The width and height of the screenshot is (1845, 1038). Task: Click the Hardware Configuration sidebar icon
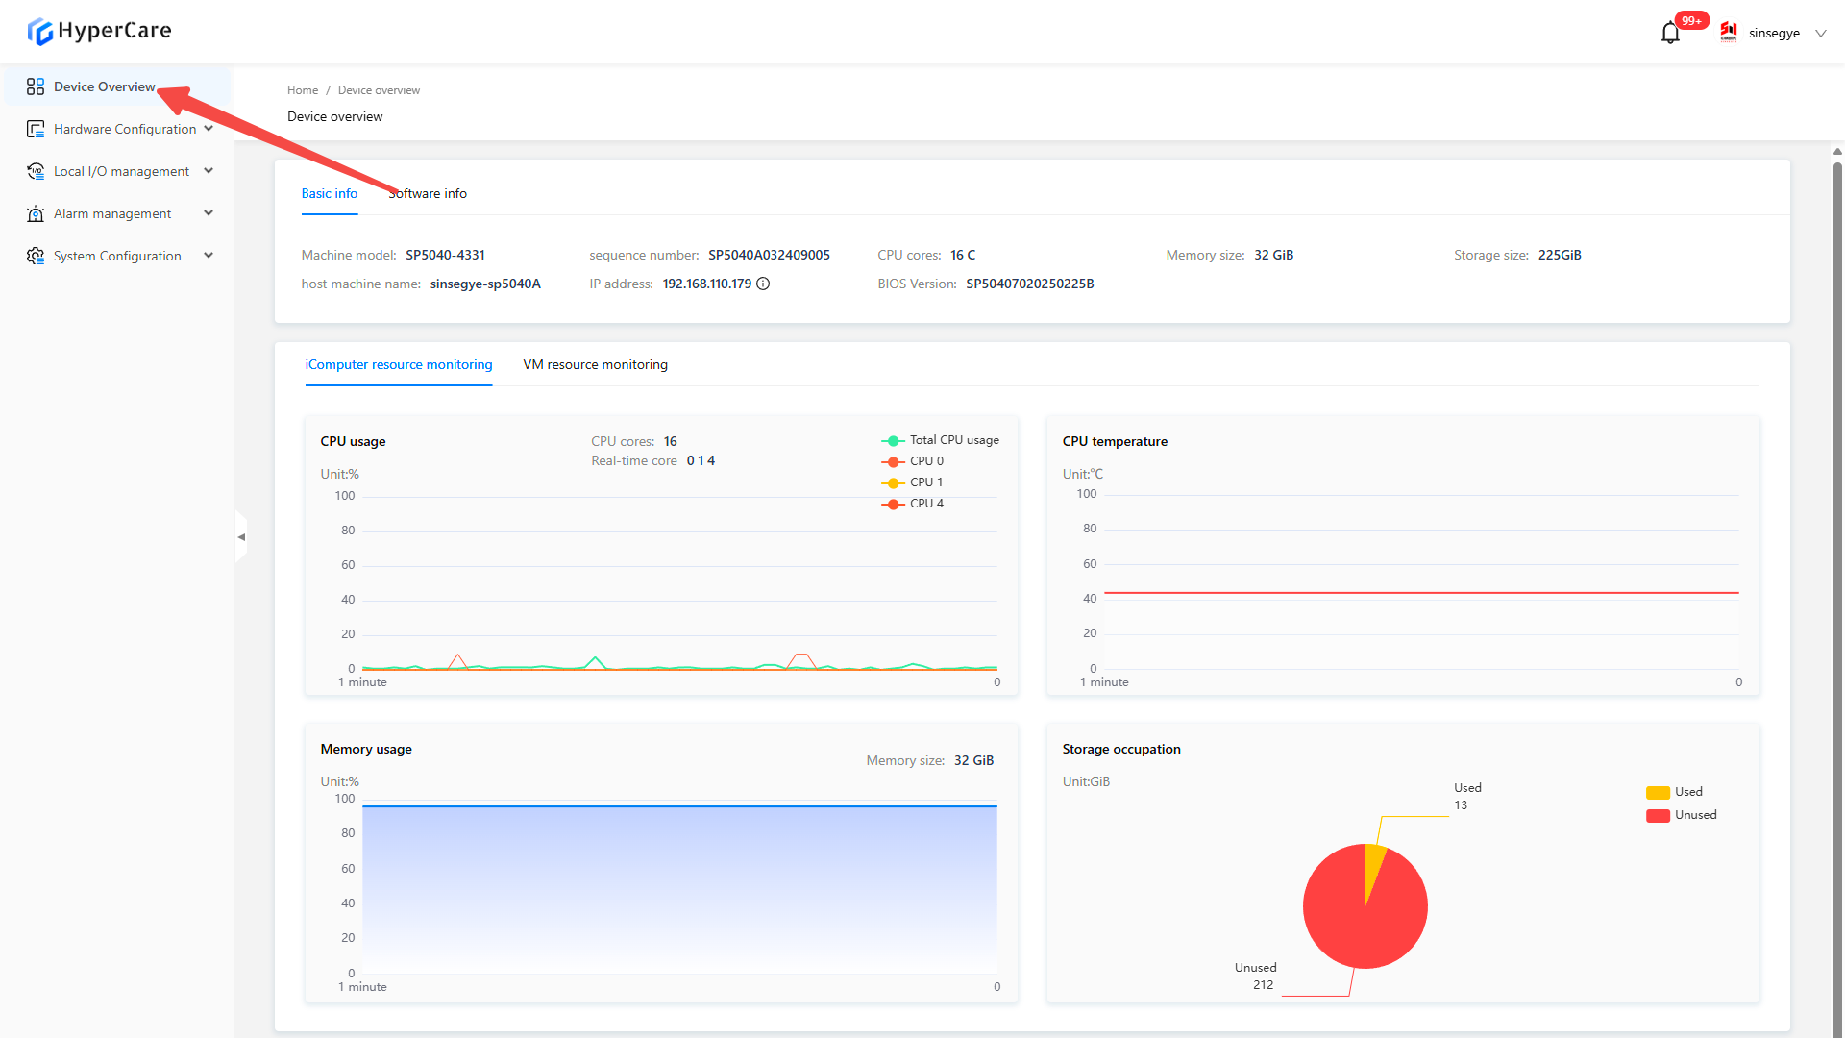[36, 129]
